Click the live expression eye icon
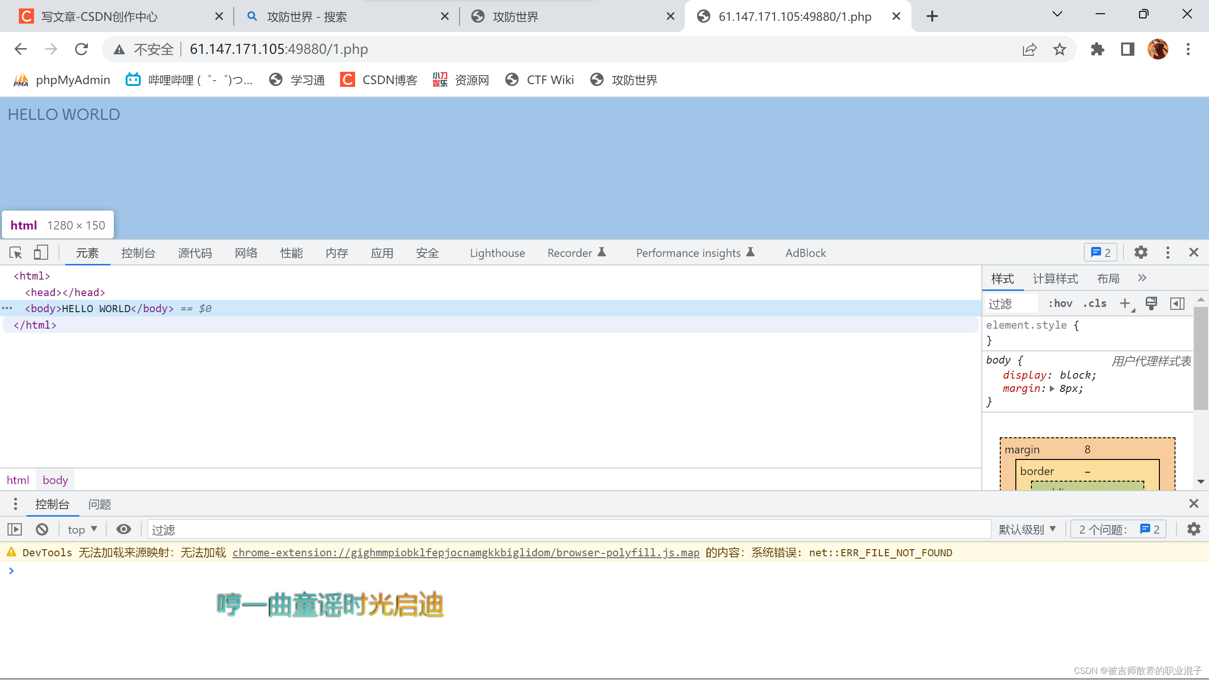 124,529
